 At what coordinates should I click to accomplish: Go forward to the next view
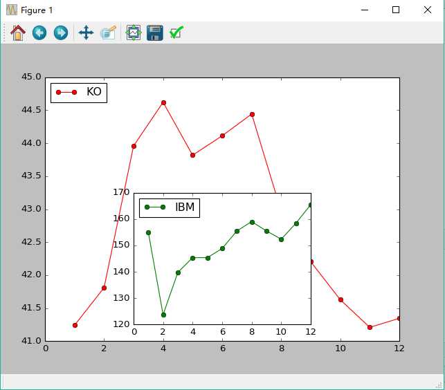pos(61,33)
